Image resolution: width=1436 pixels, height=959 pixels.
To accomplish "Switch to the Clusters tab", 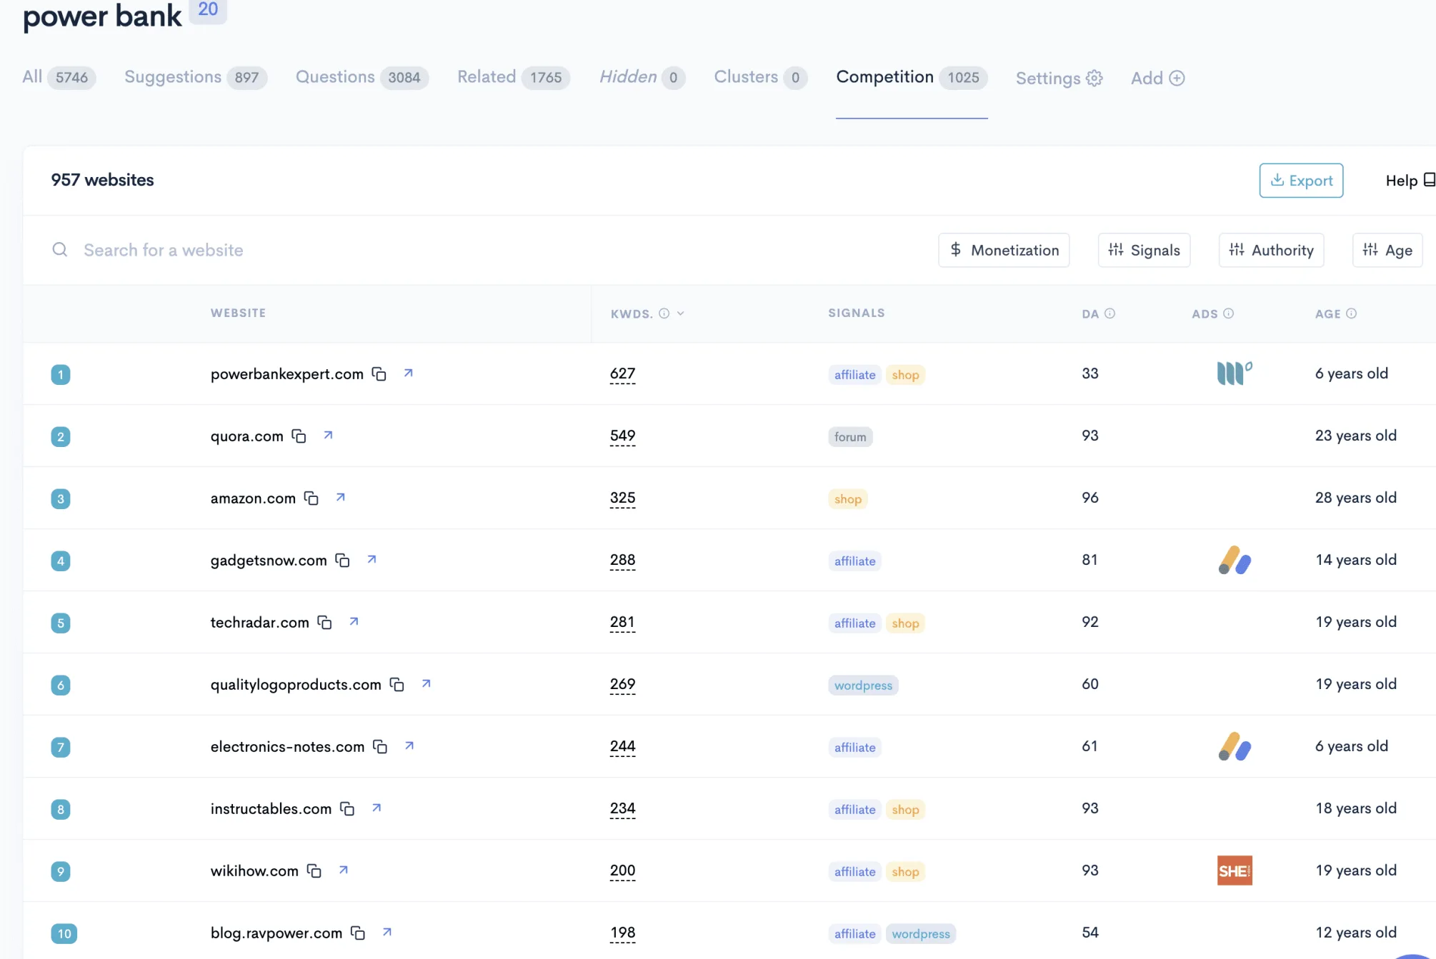I will [761, 77].
